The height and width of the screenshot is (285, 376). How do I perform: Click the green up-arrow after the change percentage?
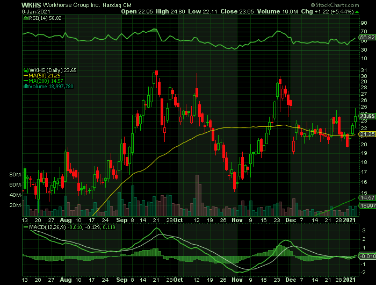click(357, 12)
